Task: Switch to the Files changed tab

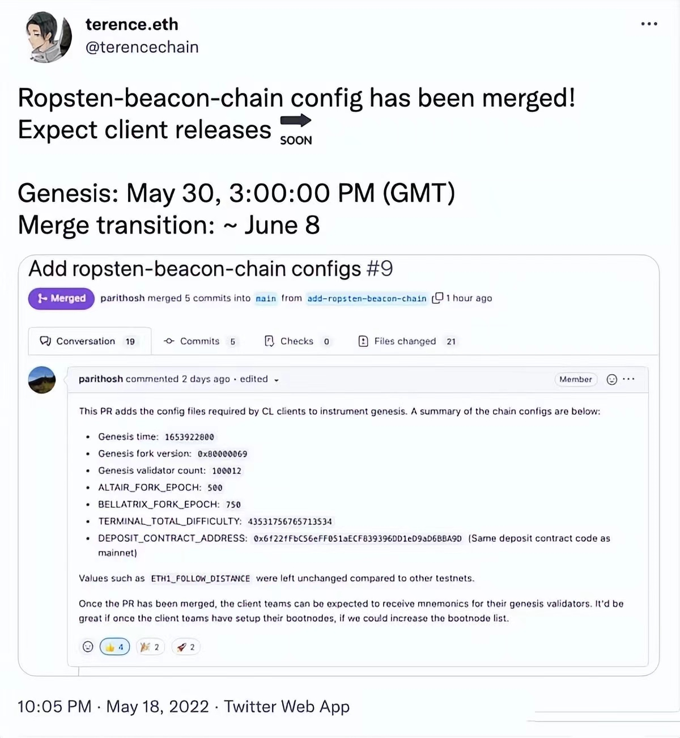Action: point(405,341)
